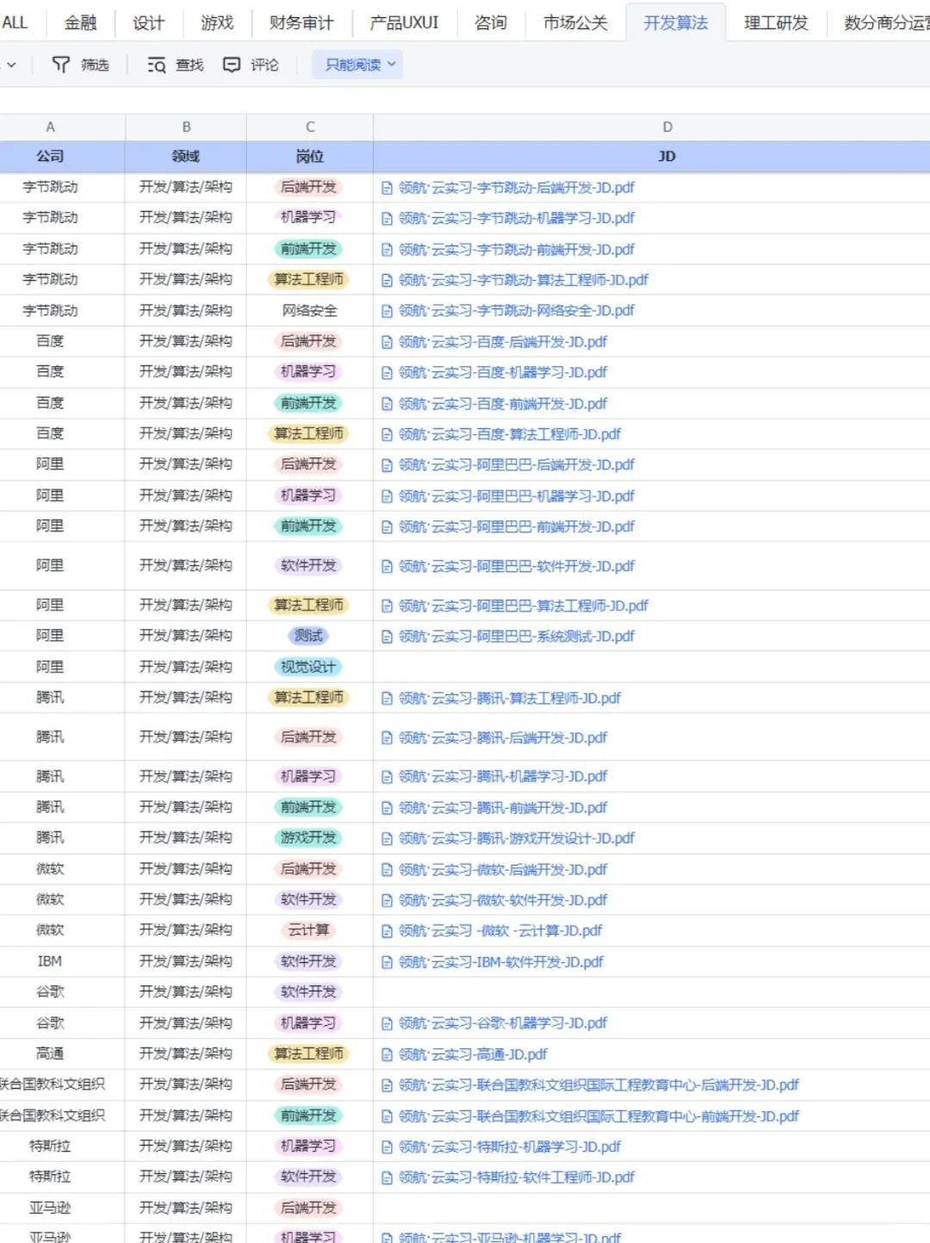Click file icon of 百度-后端开发-JD.pdf
Viewport: 930px width, 1243px height.
(387, 342)
